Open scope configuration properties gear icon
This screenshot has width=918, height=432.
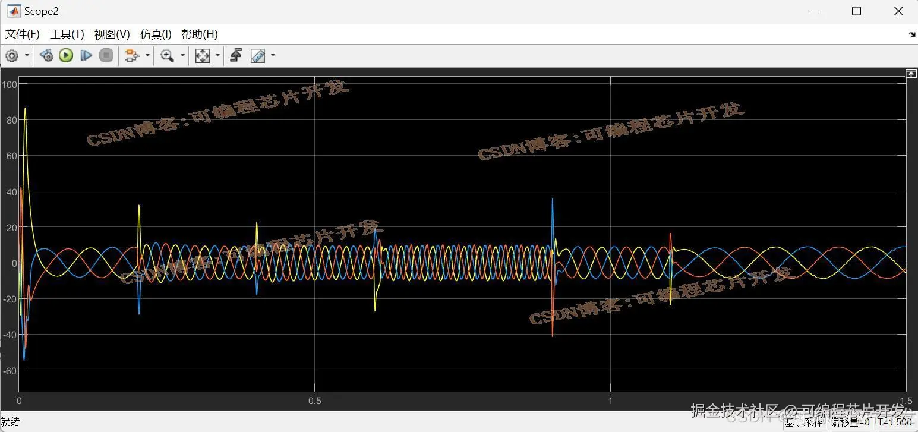12,56
